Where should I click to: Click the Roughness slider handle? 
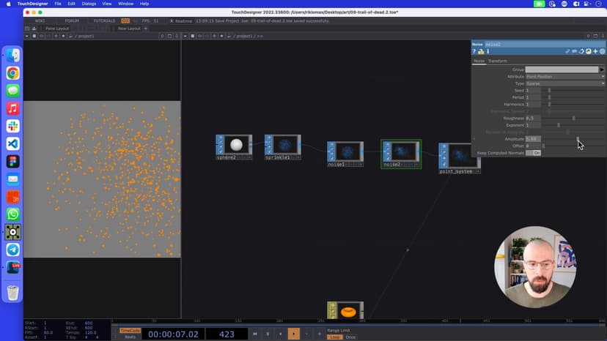(573, 118)
